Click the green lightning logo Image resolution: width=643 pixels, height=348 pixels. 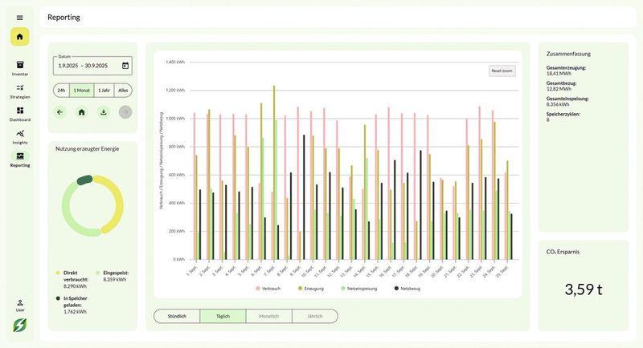point(19,326)
